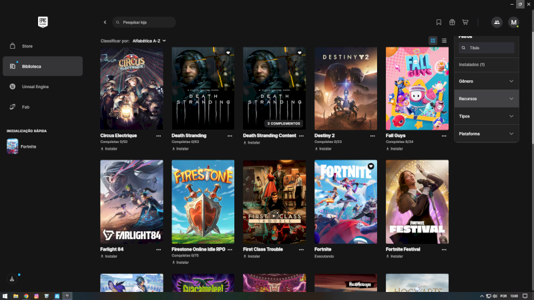Click the Título filter field
Screen dimensions: 534x300
pyautogui.click(x=487, y=47)
